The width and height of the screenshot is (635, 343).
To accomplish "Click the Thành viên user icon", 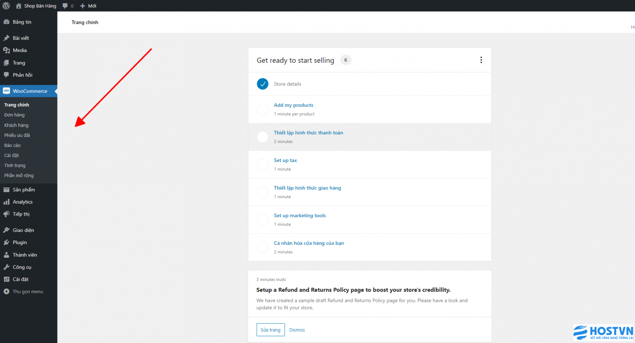I will pos(6,255).
